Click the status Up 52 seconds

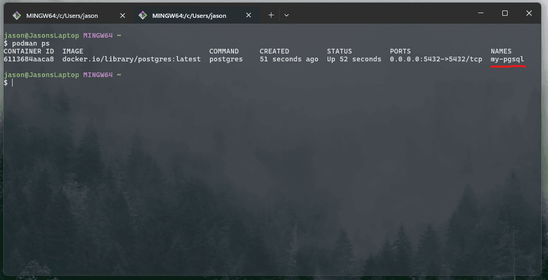click(x=354, y=59)
